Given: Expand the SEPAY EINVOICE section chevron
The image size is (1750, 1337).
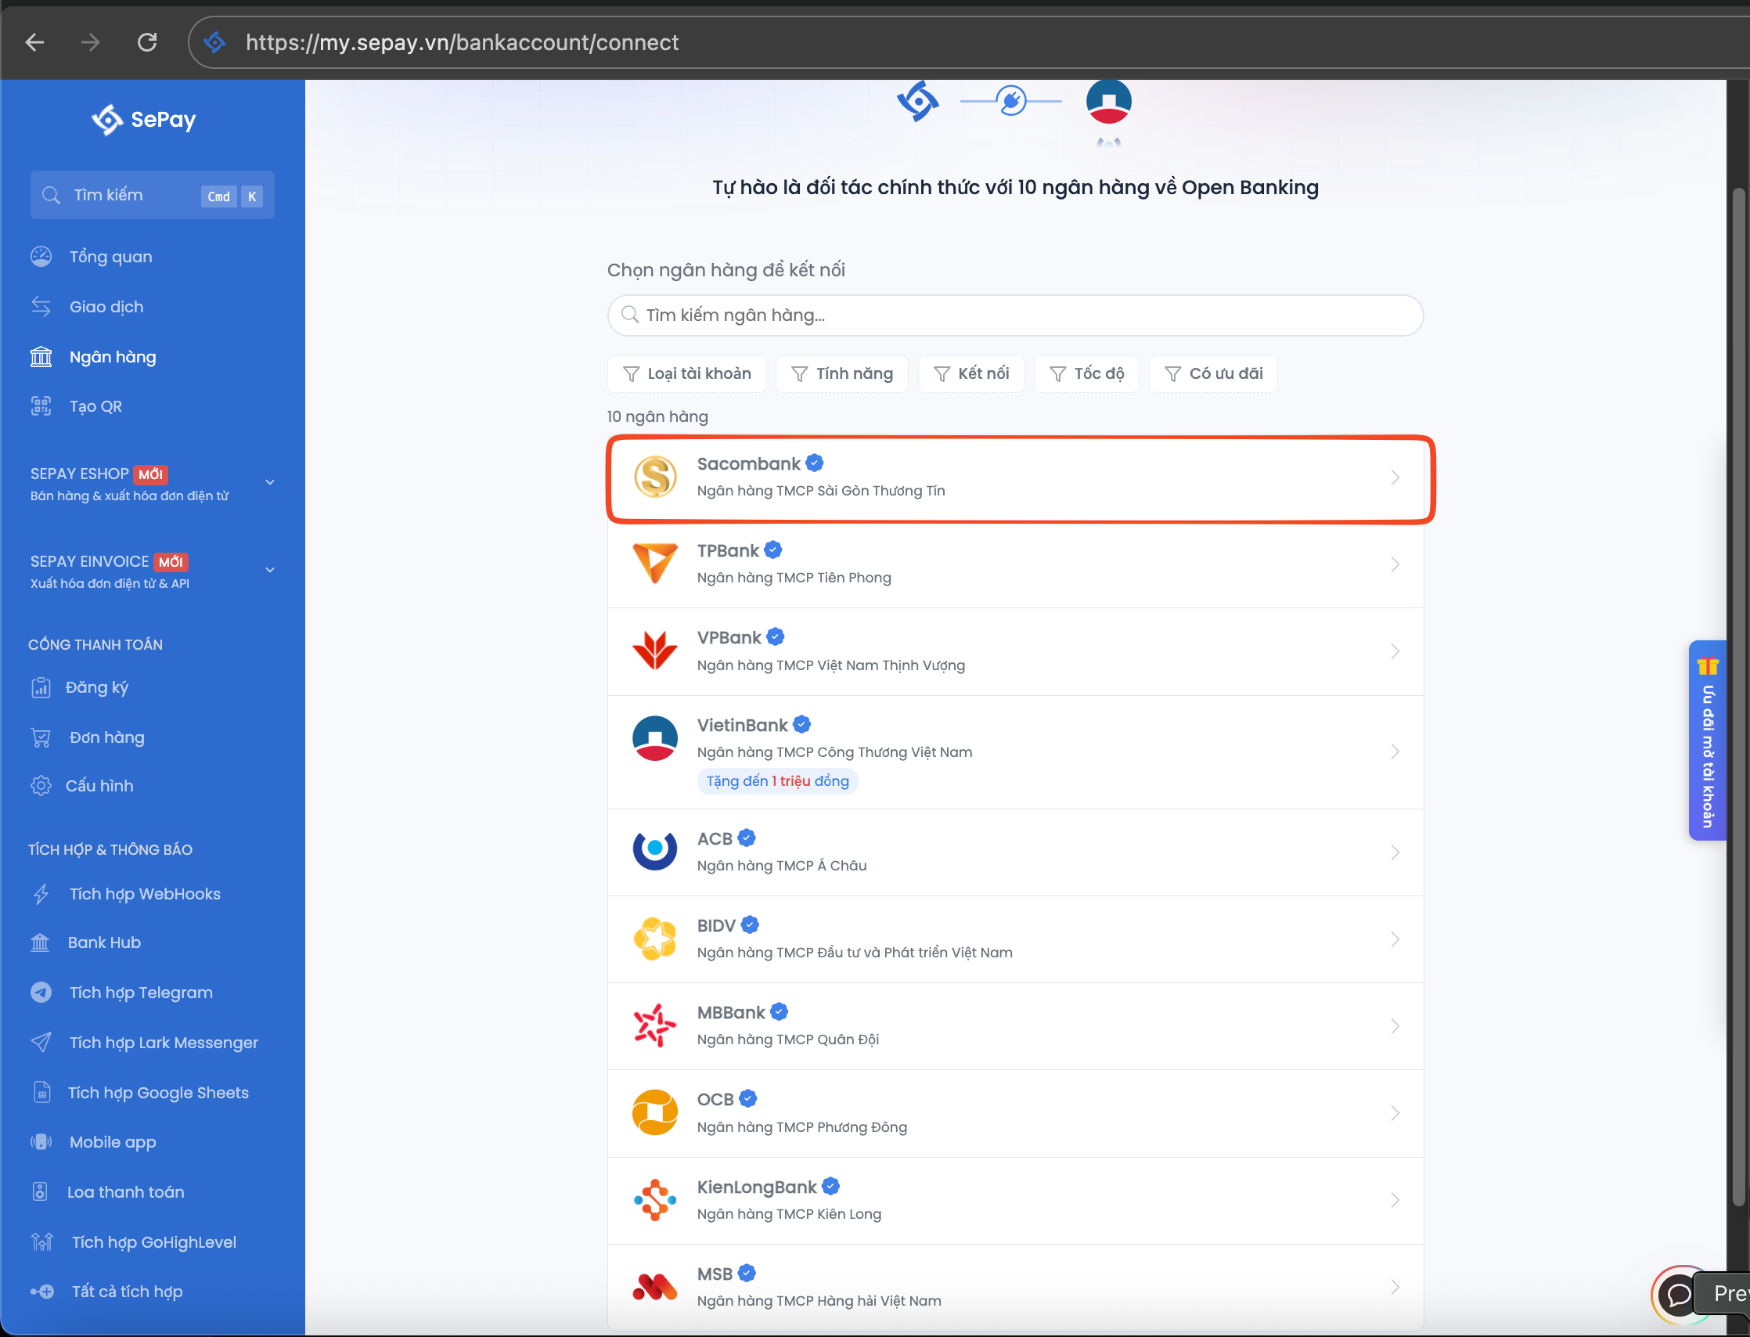Looking at the screenshot, I should tap(270, 570).
